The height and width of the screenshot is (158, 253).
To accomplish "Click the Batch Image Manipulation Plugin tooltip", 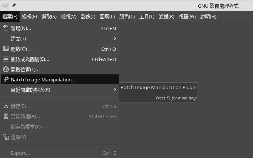I will click(158, 92).
